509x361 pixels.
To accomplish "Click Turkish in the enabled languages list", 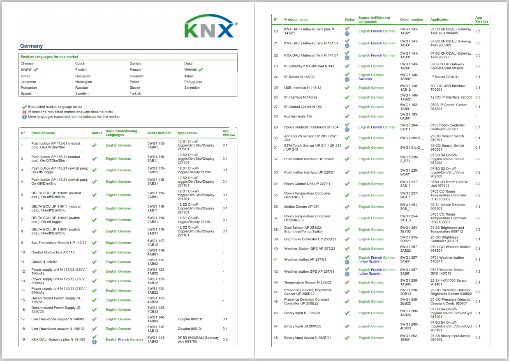I will 135,94.
